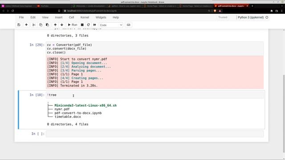Cut selected cells with the scissors icon
The image size is (285, 160).
point(34,25)
